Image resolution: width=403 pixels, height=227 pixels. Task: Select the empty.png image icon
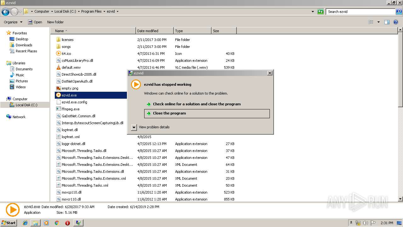click(58, 88)
